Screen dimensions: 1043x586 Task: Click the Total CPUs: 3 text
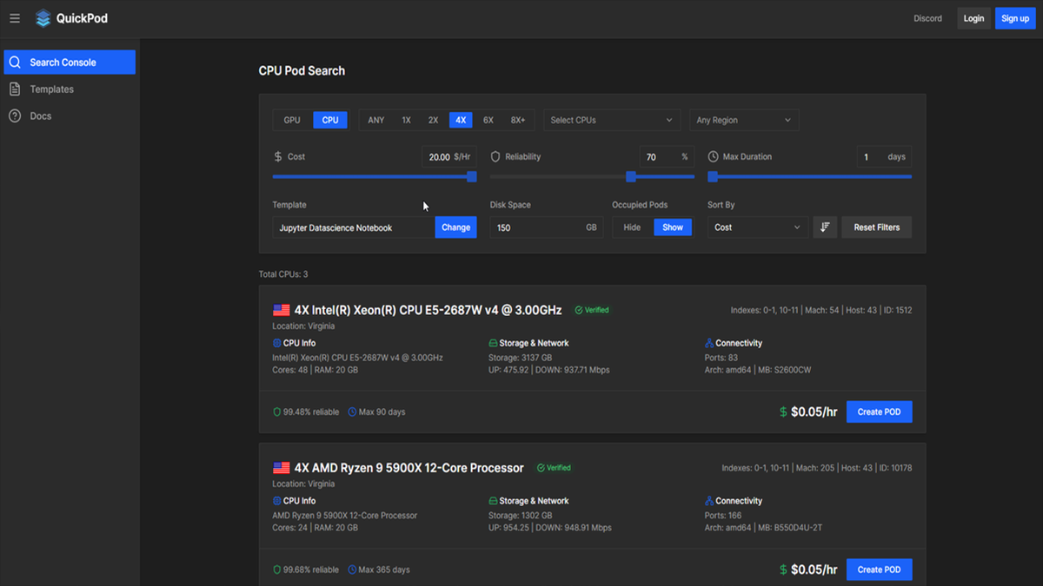click(283, 274)
